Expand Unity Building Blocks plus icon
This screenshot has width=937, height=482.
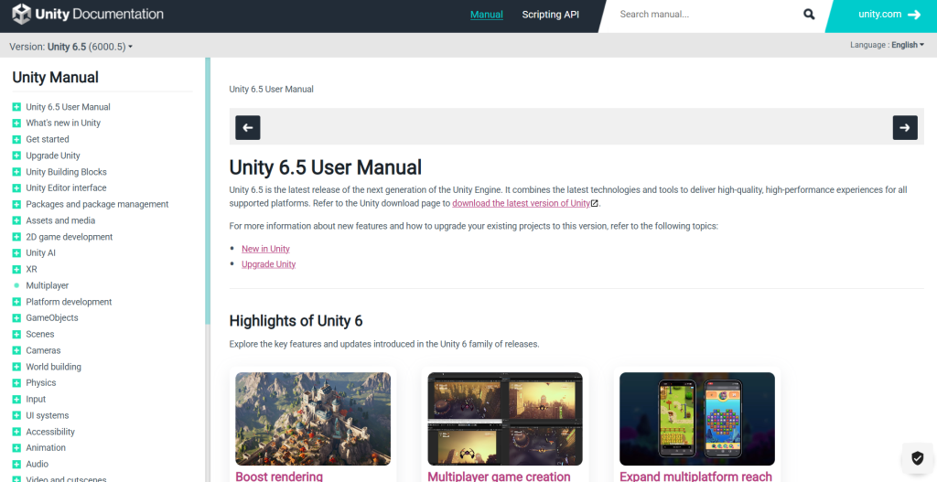coord(16,172)
